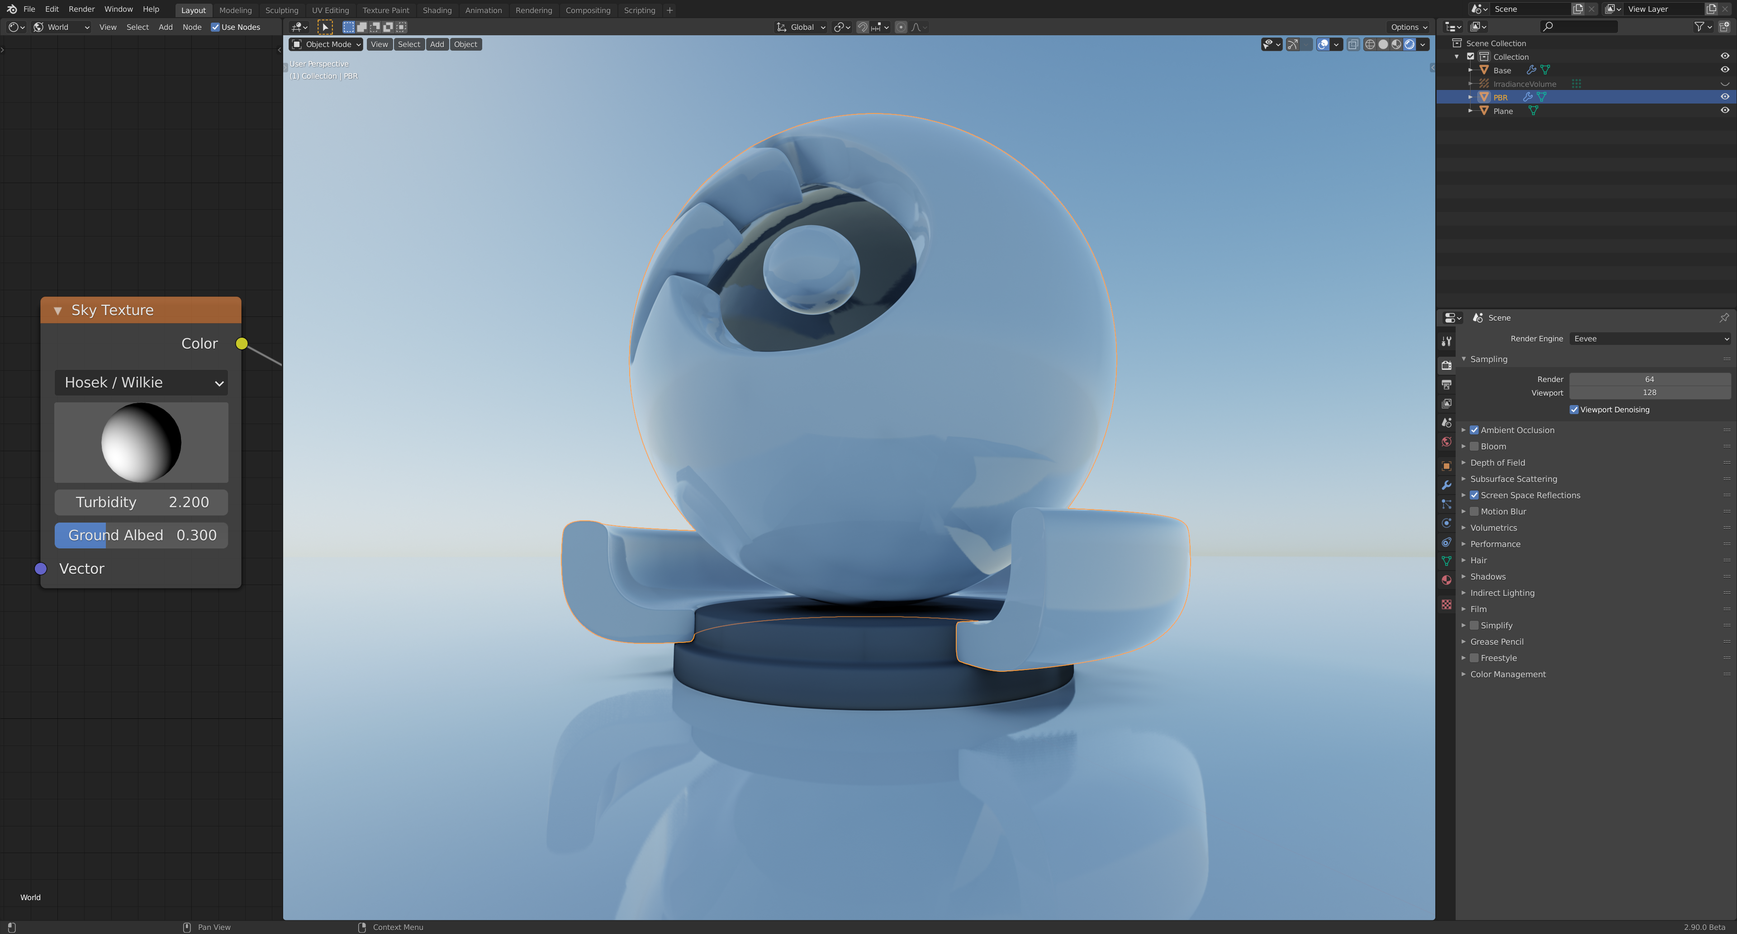Viewport: 1737px width, 934px height.
Task: Click the pin icon in properties header
Action: coord(1723,317)
